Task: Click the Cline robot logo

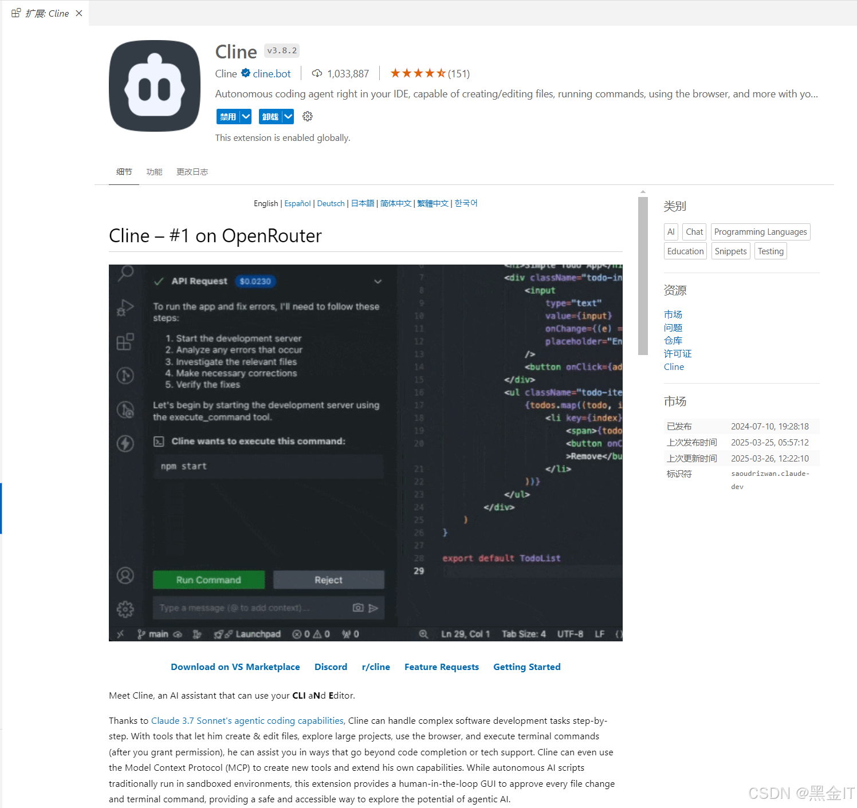Action: [x=155, y=86]
